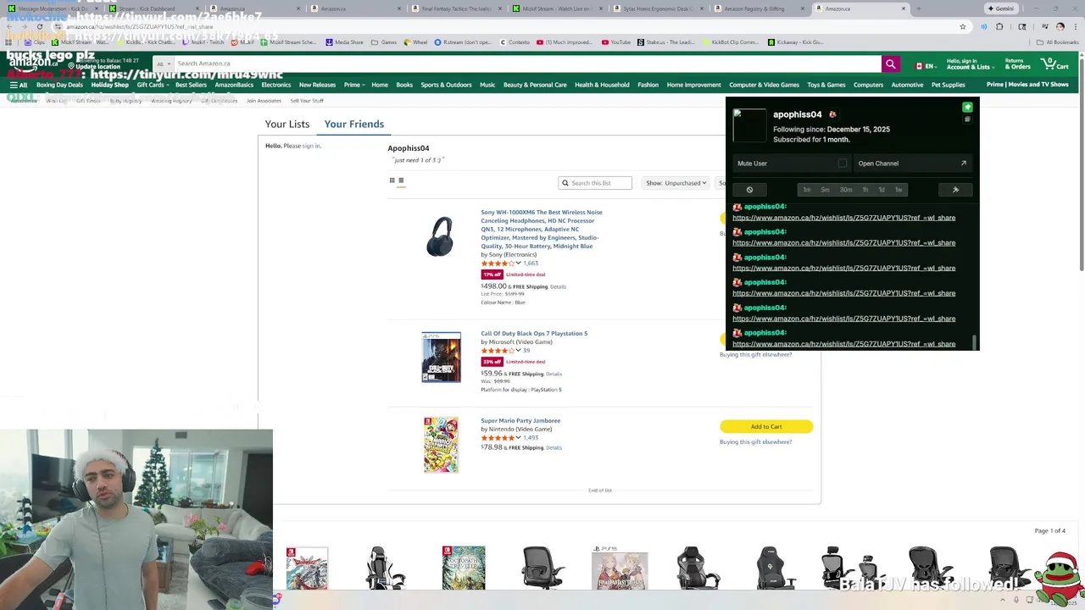Click the subscriber badge next to apophiss04 name
The height and width of the screenshot is (610, 1085).
(x=832, y=114)
